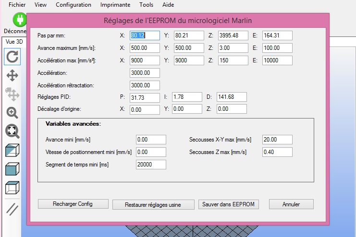The width and height of the screenshot is (356, 237).
Task: Click the Avance maximum X field
Action: [x=145, y=48]
